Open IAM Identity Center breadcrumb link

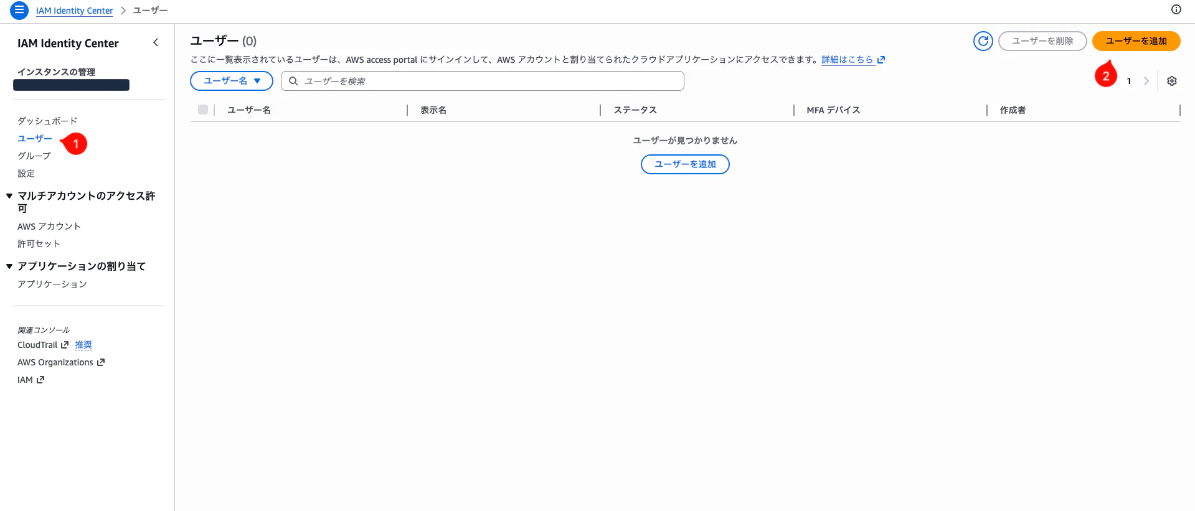[75, 11]
